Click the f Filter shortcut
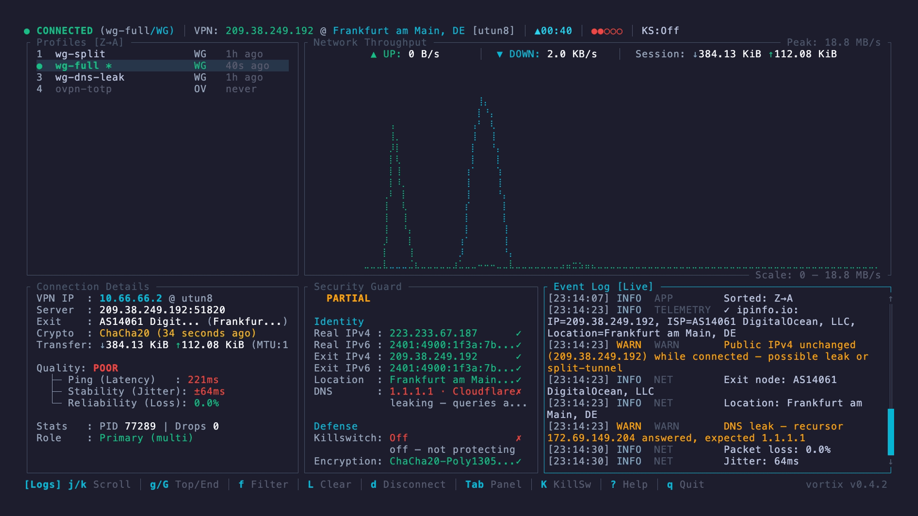Screen dimensions: 918x516 [x=263, y=484]
